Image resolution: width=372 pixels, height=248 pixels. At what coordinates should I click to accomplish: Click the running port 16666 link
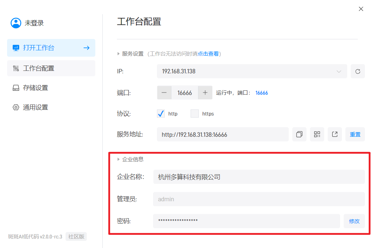[262, 93]
